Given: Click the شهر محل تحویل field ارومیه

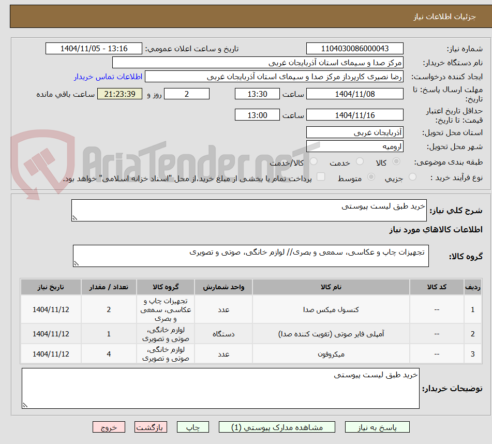Looking at the screenshot, I should pos(354,146).
